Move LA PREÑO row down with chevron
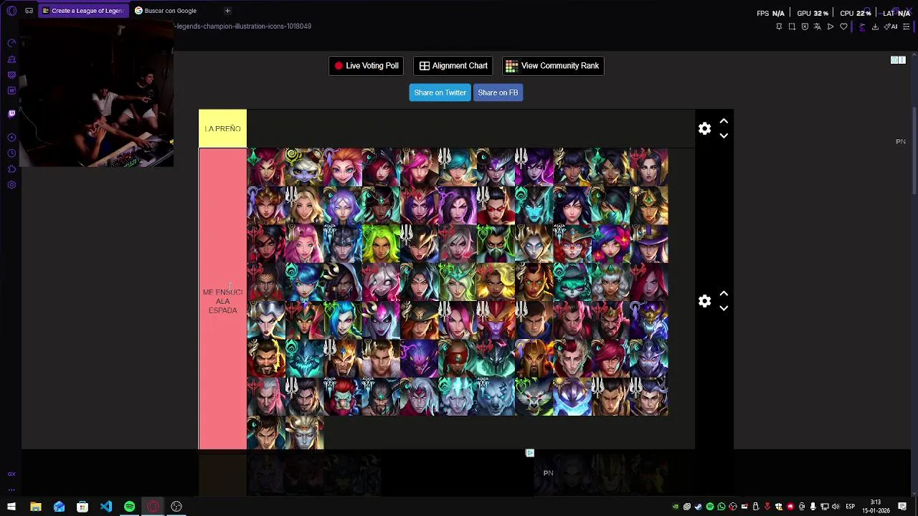The width and height of the screenshot is (918, 516). point(724,135)
